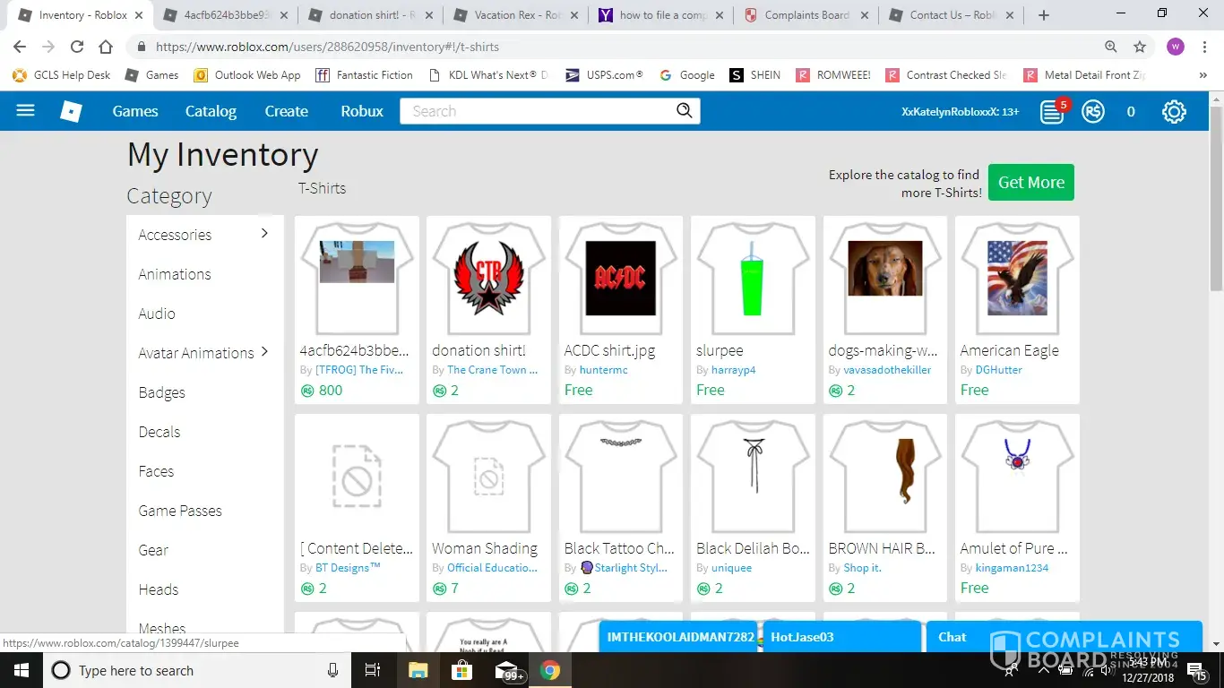The width and height of the screenshot is (1224, 688).
Task: Switch to the Complaints Board tab
Action: tap(805, 15)
